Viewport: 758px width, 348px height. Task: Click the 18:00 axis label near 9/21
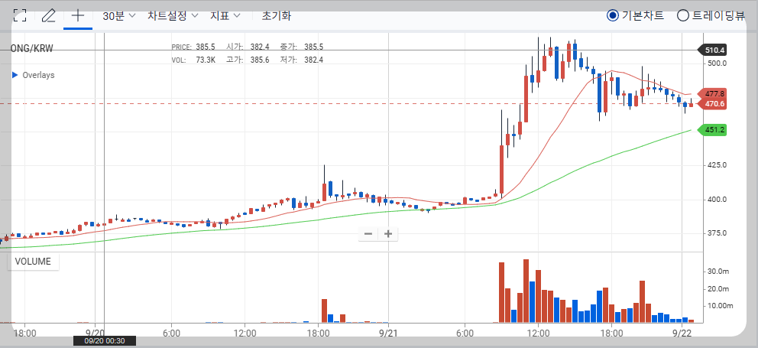coord(319,333)
